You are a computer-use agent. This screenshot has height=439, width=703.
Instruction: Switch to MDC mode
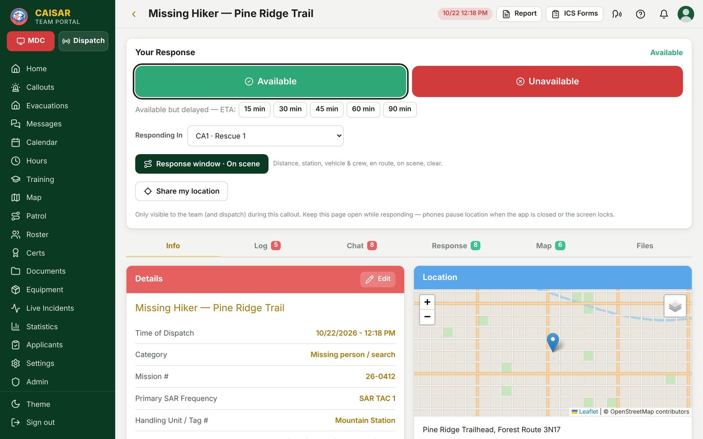(x=31, y=41)
